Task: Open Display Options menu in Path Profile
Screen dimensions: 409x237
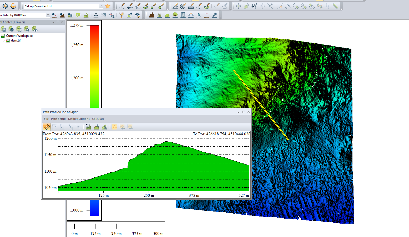Action: coord(79,119)
